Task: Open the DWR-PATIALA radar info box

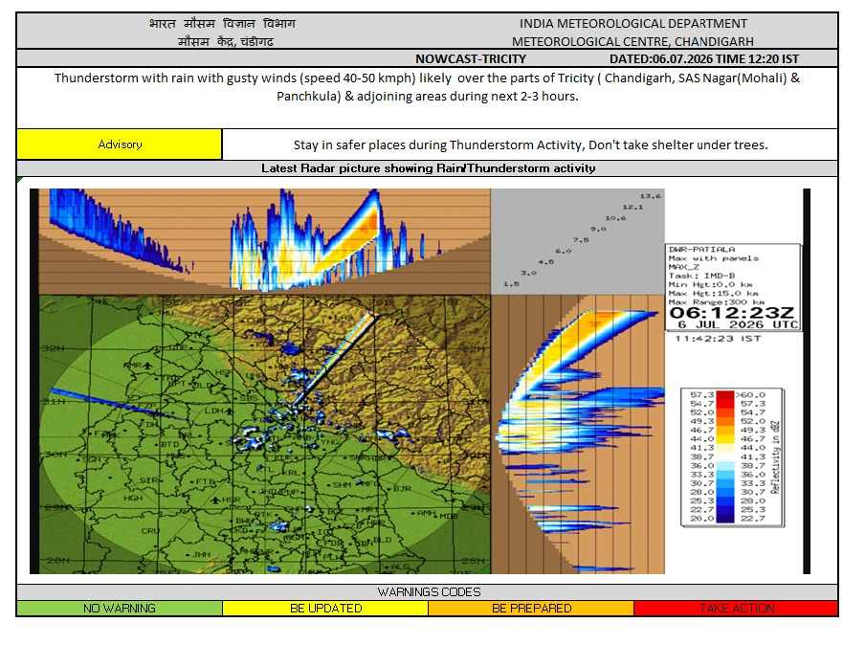Action: click(x=733, y=287)
